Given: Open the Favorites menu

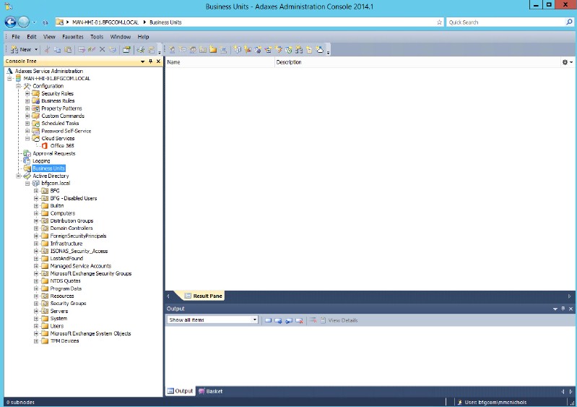Looking at the screenshot, I should pos(73,37).
